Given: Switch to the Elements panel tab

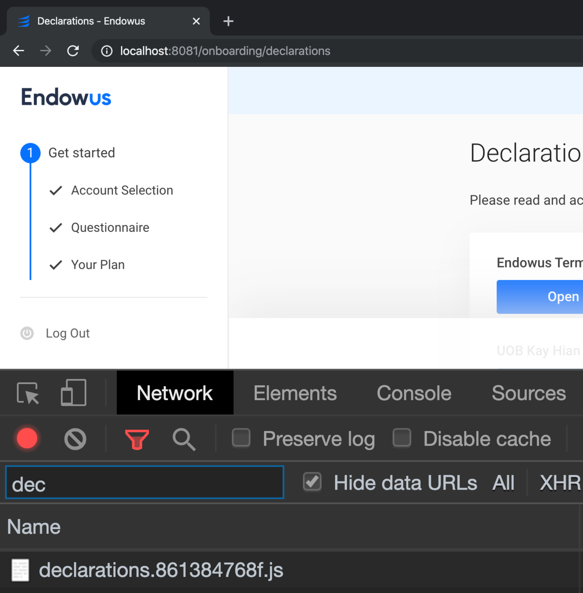Looking at the screenshot, I should [295, 393].
